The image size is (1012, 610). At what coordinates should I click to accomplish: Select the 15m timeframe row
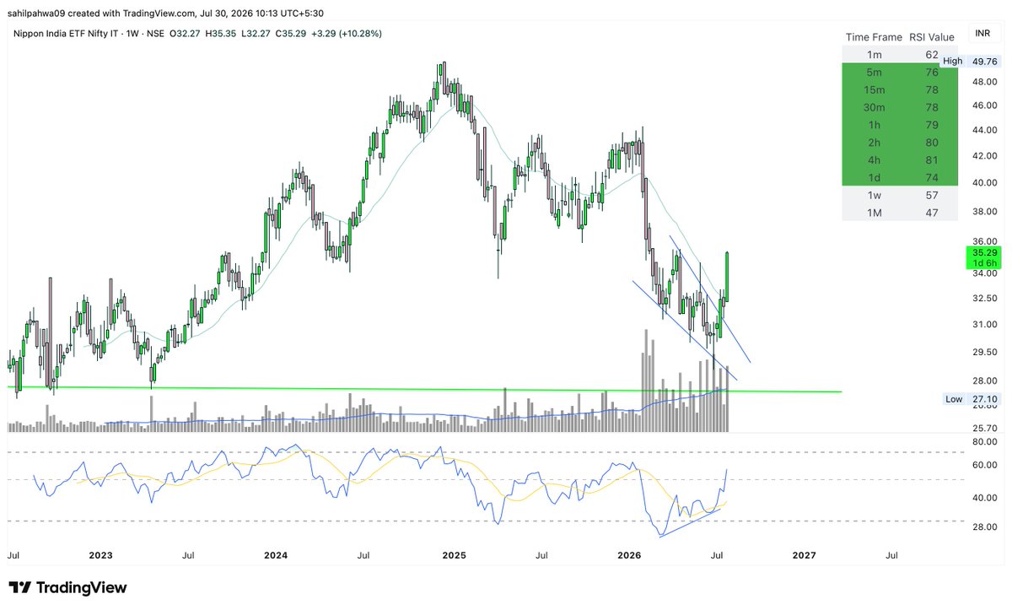tap(900, 89)
